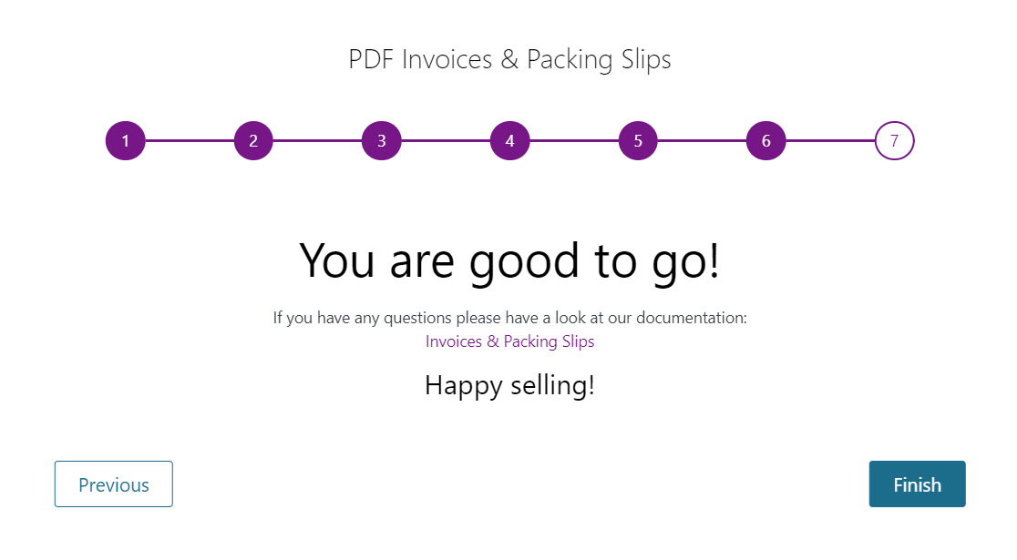This screenshot has width=1017, height=560.
Task: Return to step 6 circle
Action: (765, 140)
